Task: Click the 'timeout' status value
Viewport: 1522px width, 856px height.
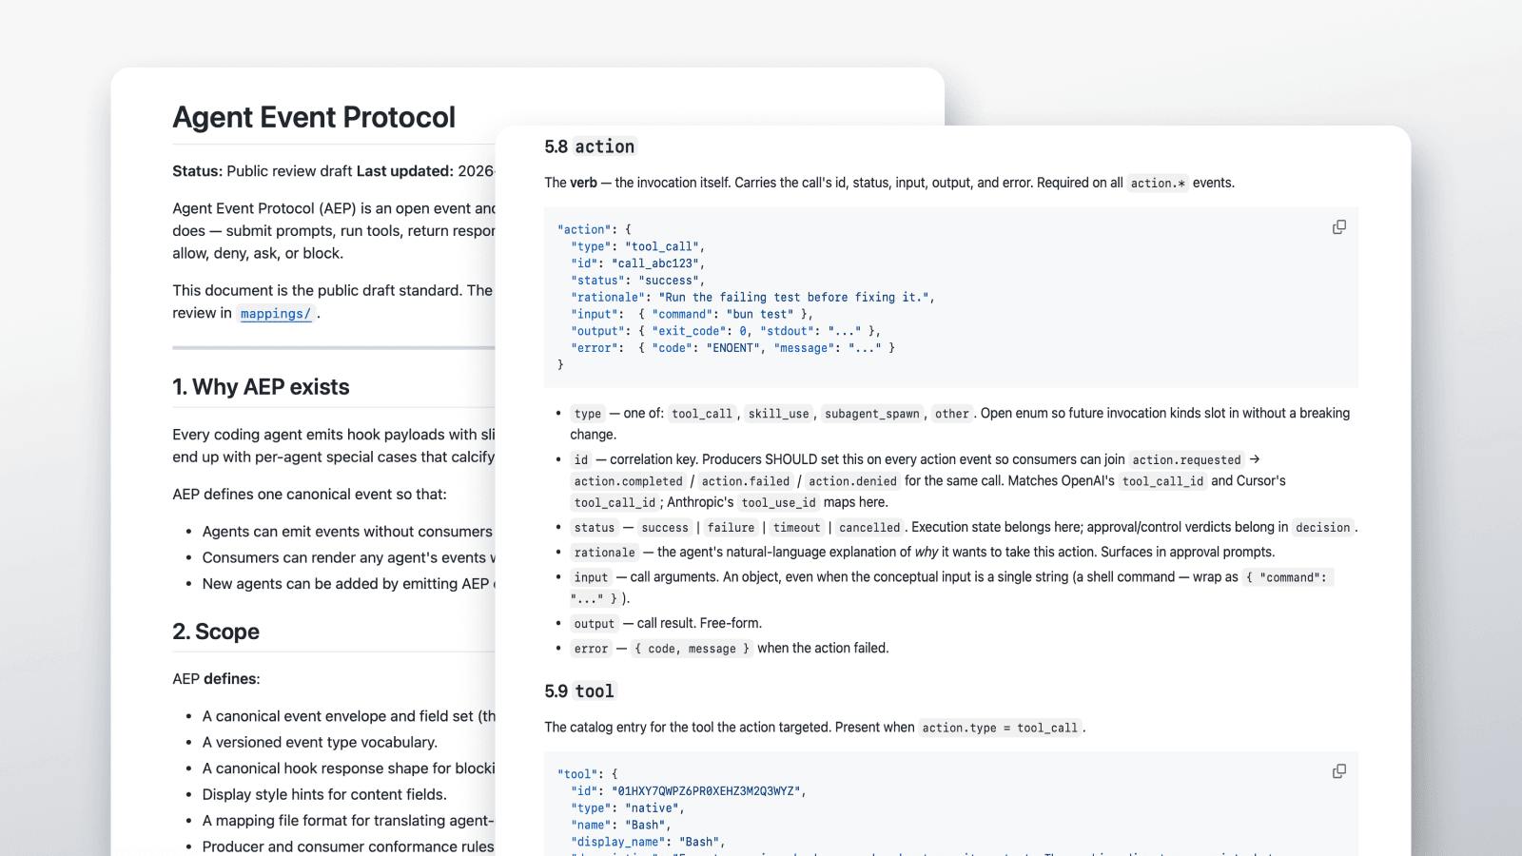Action: click(796, 528)
